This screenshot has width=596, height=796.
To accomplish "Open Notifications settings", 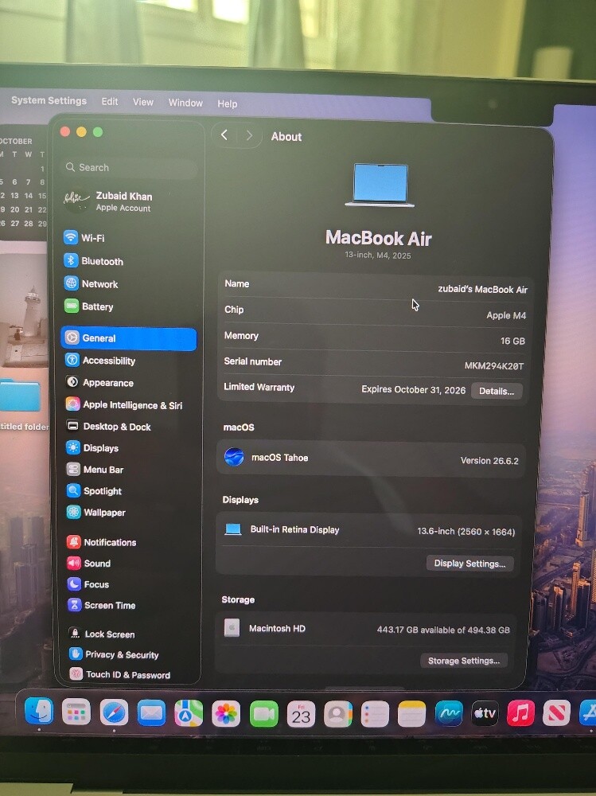I will pyautogui.click(x=102, y=542).
